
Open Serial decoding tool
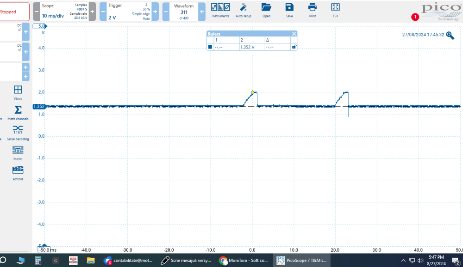click(18, 132)
